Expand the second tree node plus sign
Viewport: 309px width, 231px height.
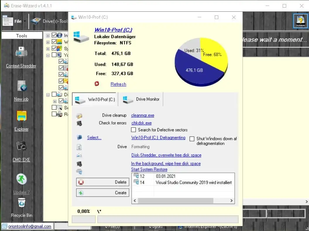coord(48,42)
